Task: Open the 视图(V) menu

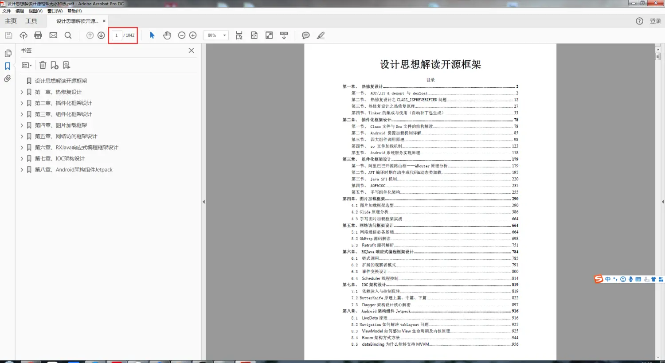Action: [35, 11]
